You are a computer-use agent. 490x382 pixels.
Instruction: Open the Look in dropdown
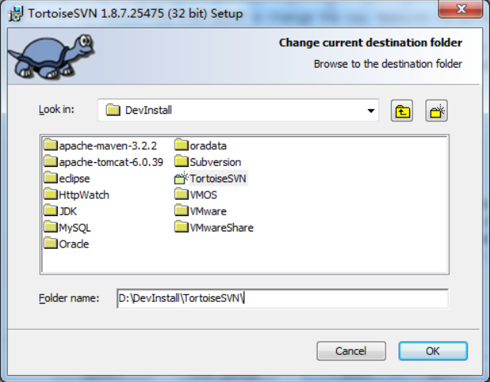point(371,111)
